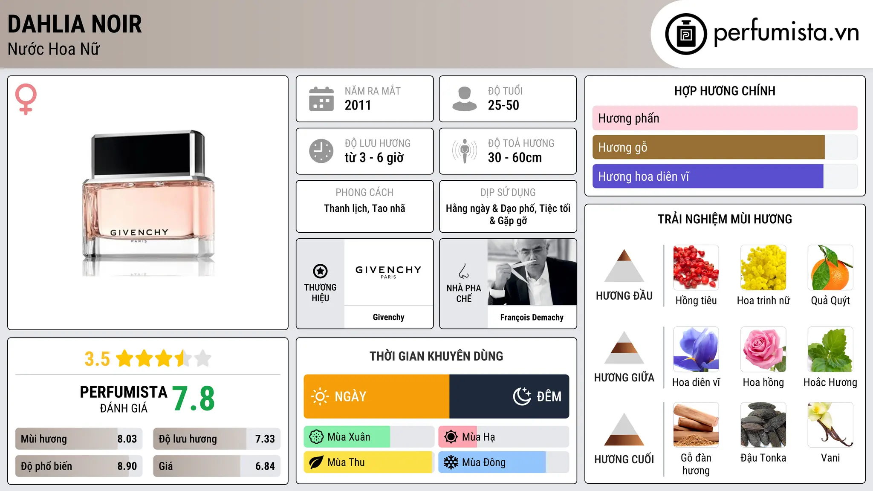Image resolution: width=873 pixels, height=491 pixels.
Task: Select the Hoa trinh nữ note image
Action: click(x=763, y=268)
